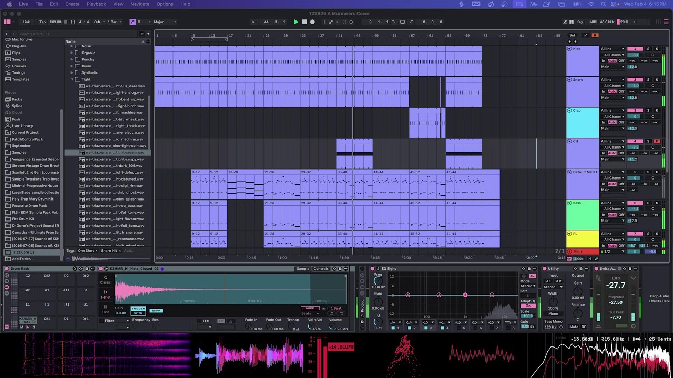Solo the Bass track

tap(648, 203)
